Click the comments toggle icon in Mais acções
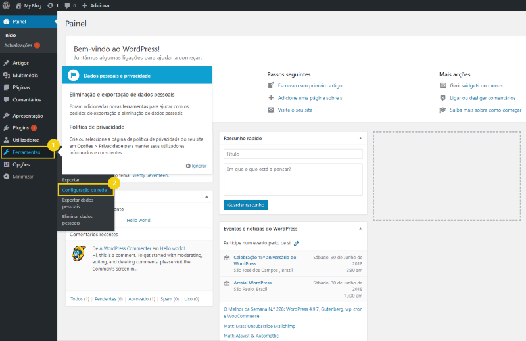526x341 pixels. pos(442,98)
